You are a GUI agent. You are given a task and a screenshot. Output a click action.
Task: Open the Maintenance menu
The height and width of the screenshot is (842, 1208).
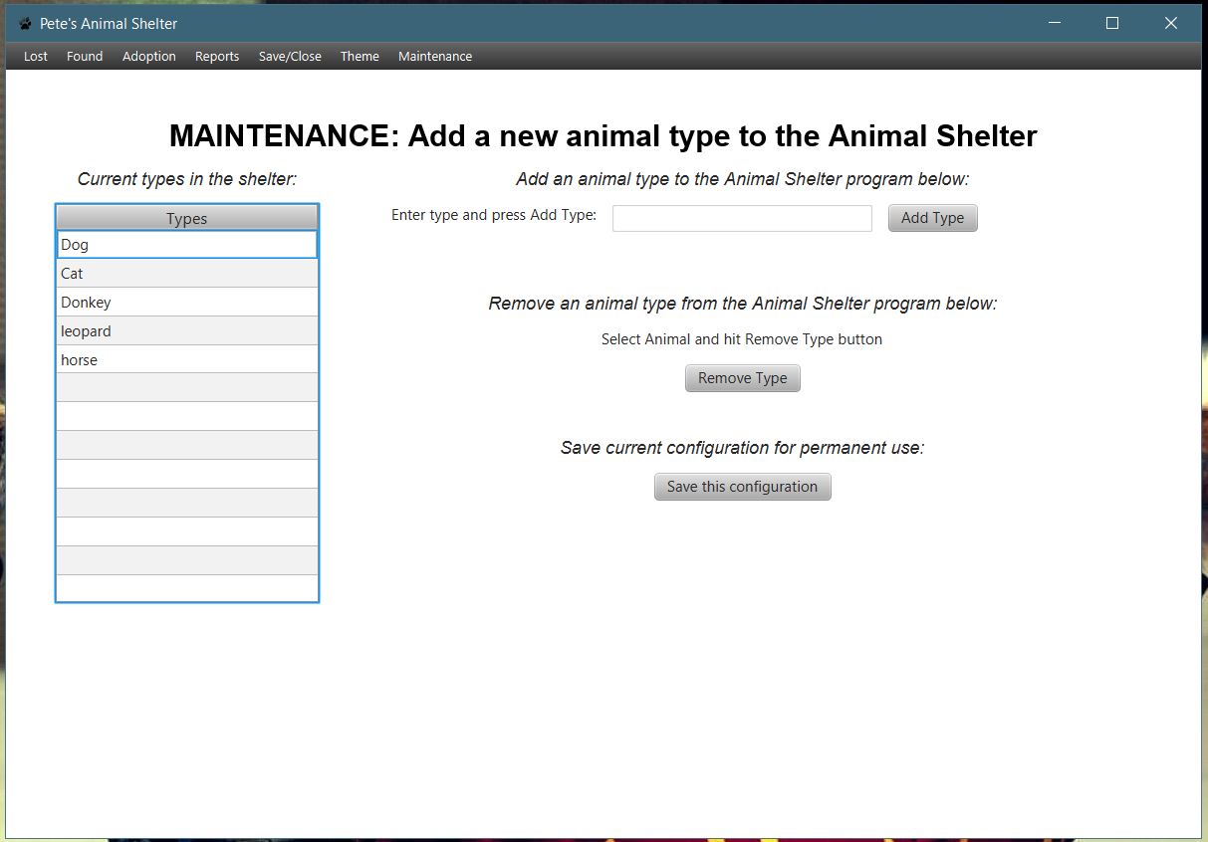pos(434,56)
